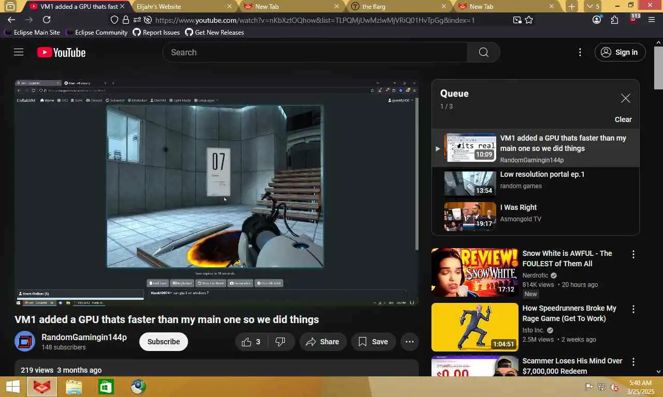
Task: Open a new browser tab
Action: pos(571,7)
